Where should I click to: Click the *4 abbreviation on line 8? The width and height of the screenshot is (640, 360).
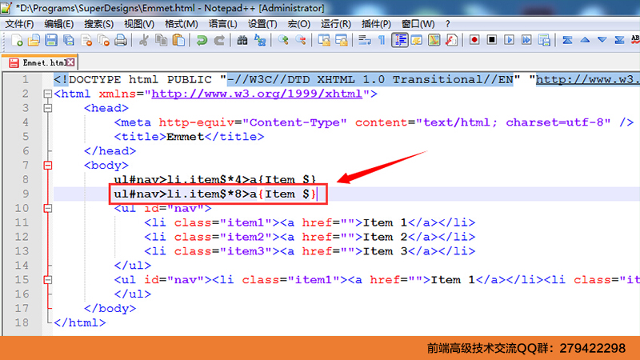[x=234, y=179]
